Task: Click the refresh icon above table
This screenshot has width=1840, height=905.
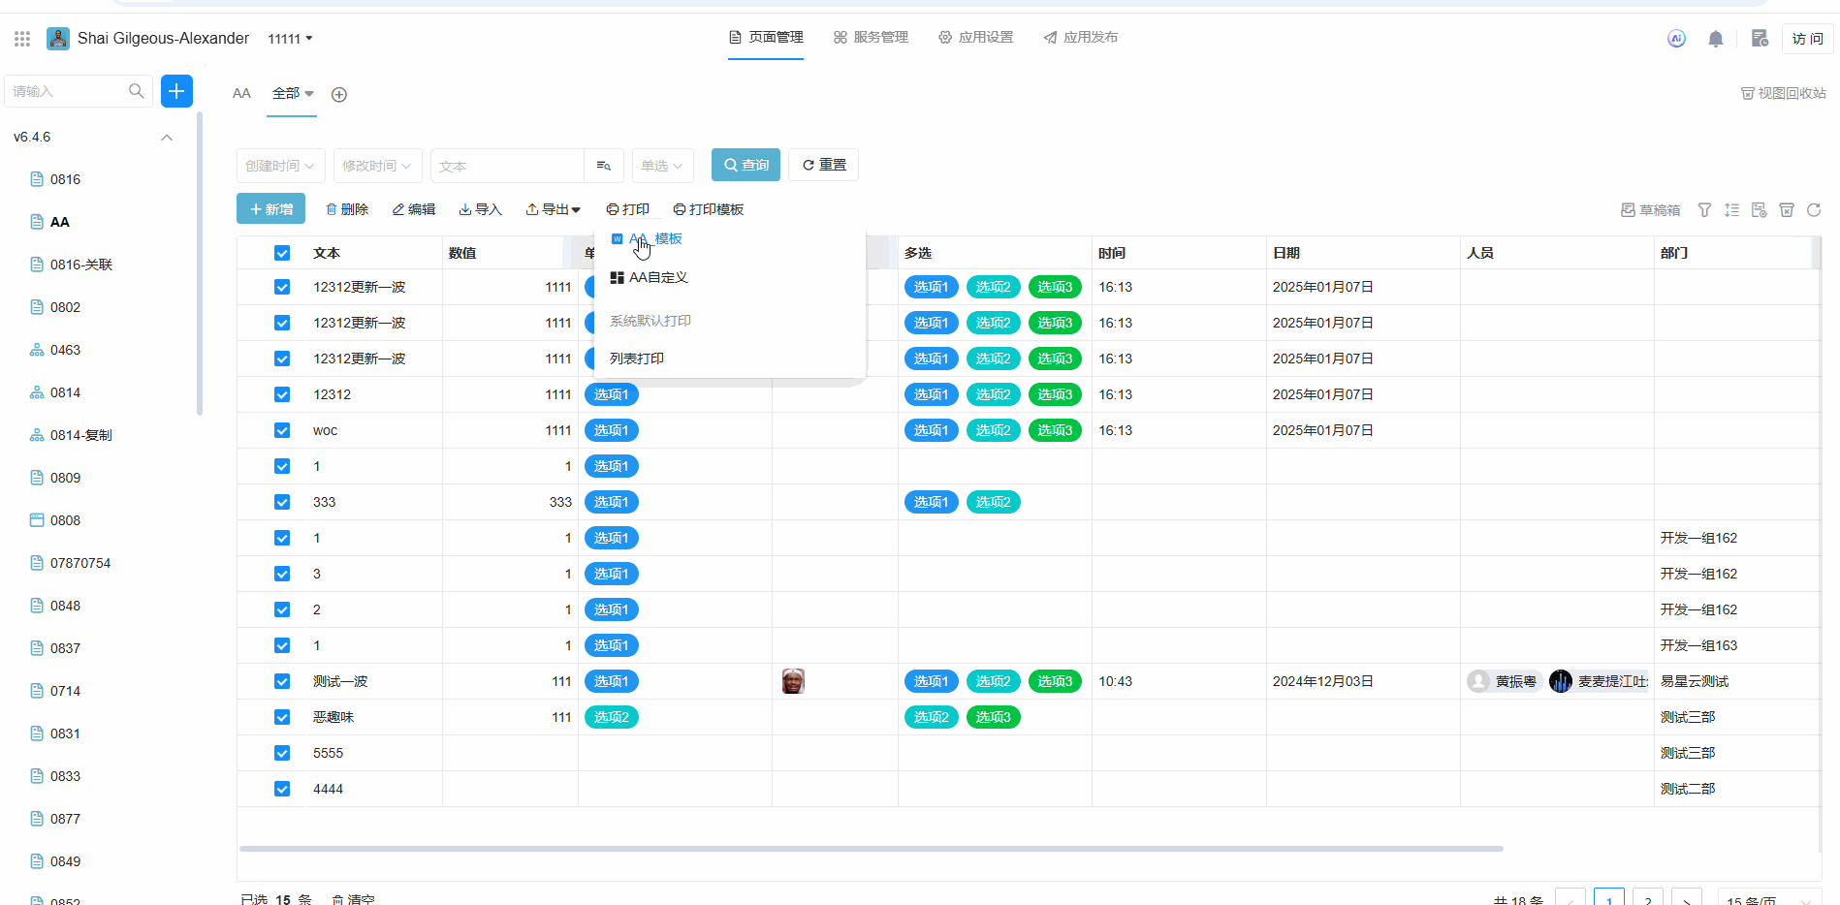Action: pyautogui.click(x=1814, y=210)
